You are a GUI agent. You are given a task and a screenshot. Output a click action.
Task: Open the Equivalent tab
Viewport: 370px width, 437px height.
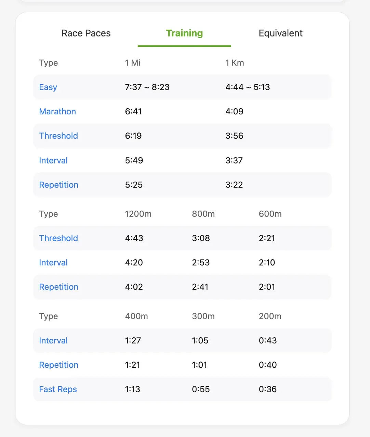[280, 33]
